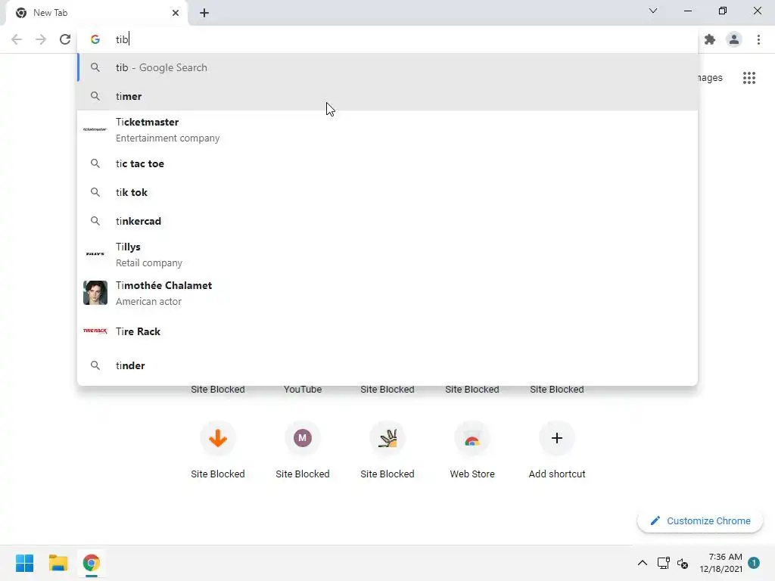The width and height of the screenshot is (775, 581).
Task: Open Chrome's three-dot menu
Action: (758, 39)
